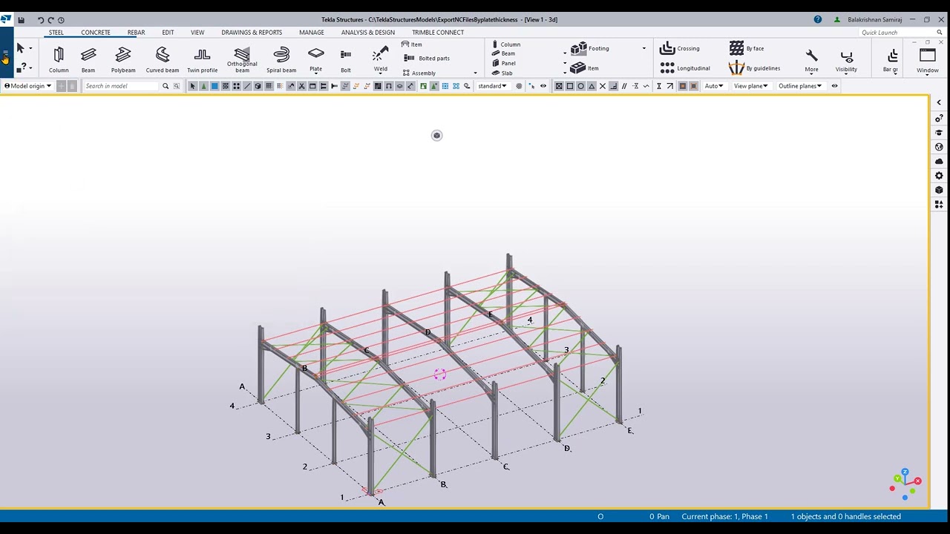Toggle snap to end points square icon
Screen dimensions: 950x534
click(x=570, y=86)
